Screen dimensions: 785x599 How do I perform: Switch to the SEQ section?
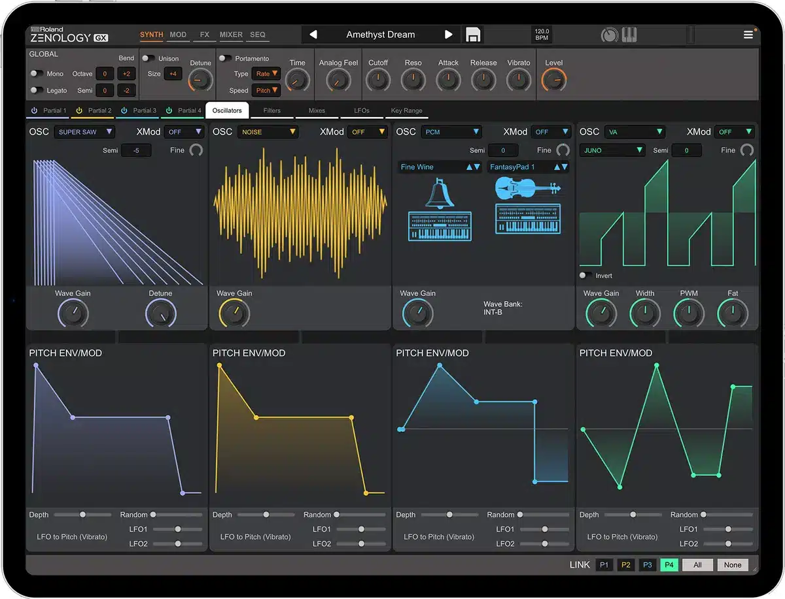pyautogui.click(x=258, y=35)
